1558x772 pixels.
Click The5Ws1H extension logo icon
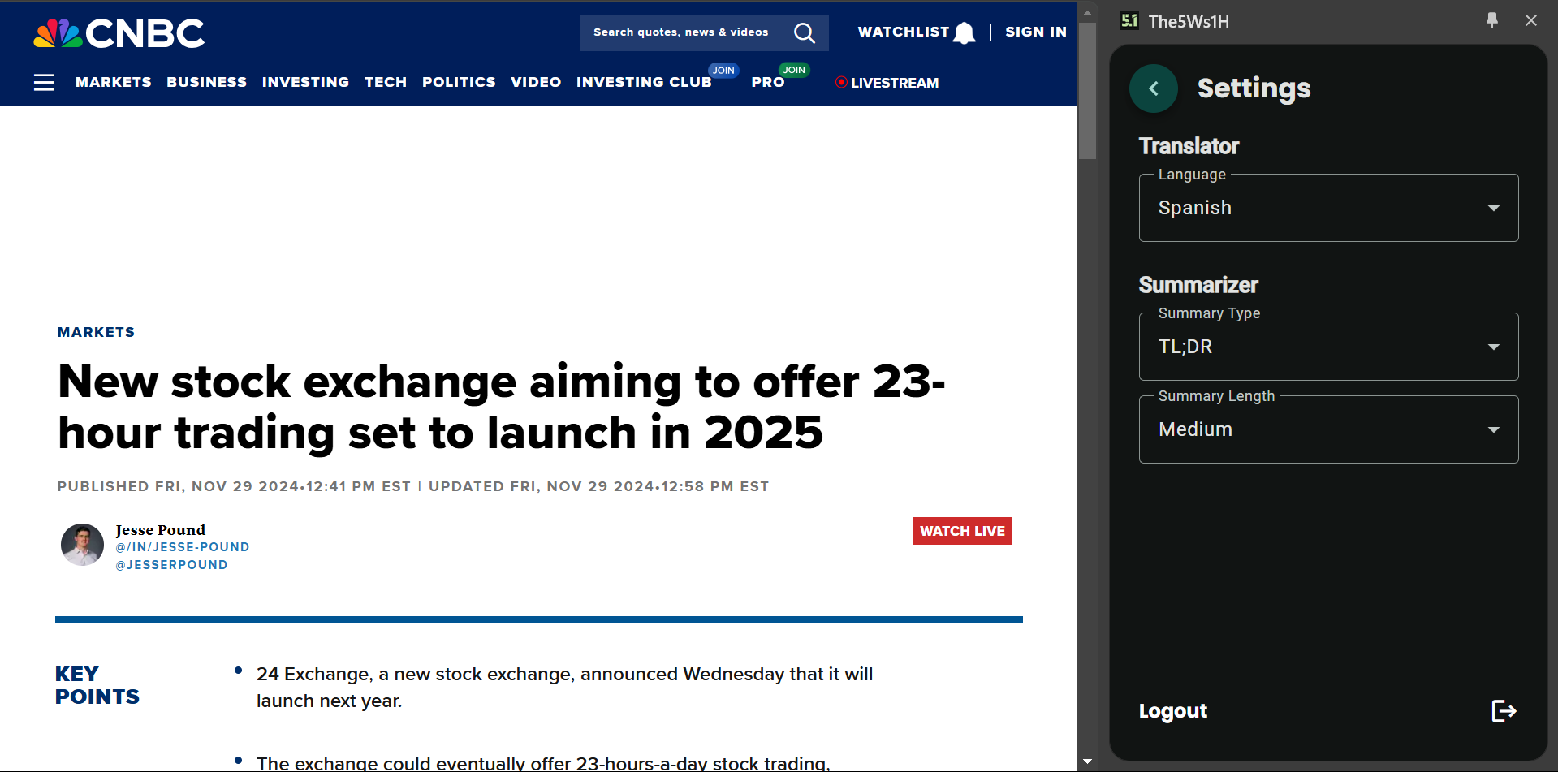(1129, 20)
